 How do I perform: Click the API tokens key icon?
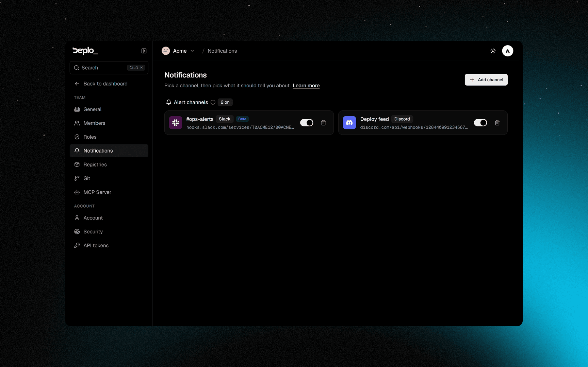coord(77,245)
